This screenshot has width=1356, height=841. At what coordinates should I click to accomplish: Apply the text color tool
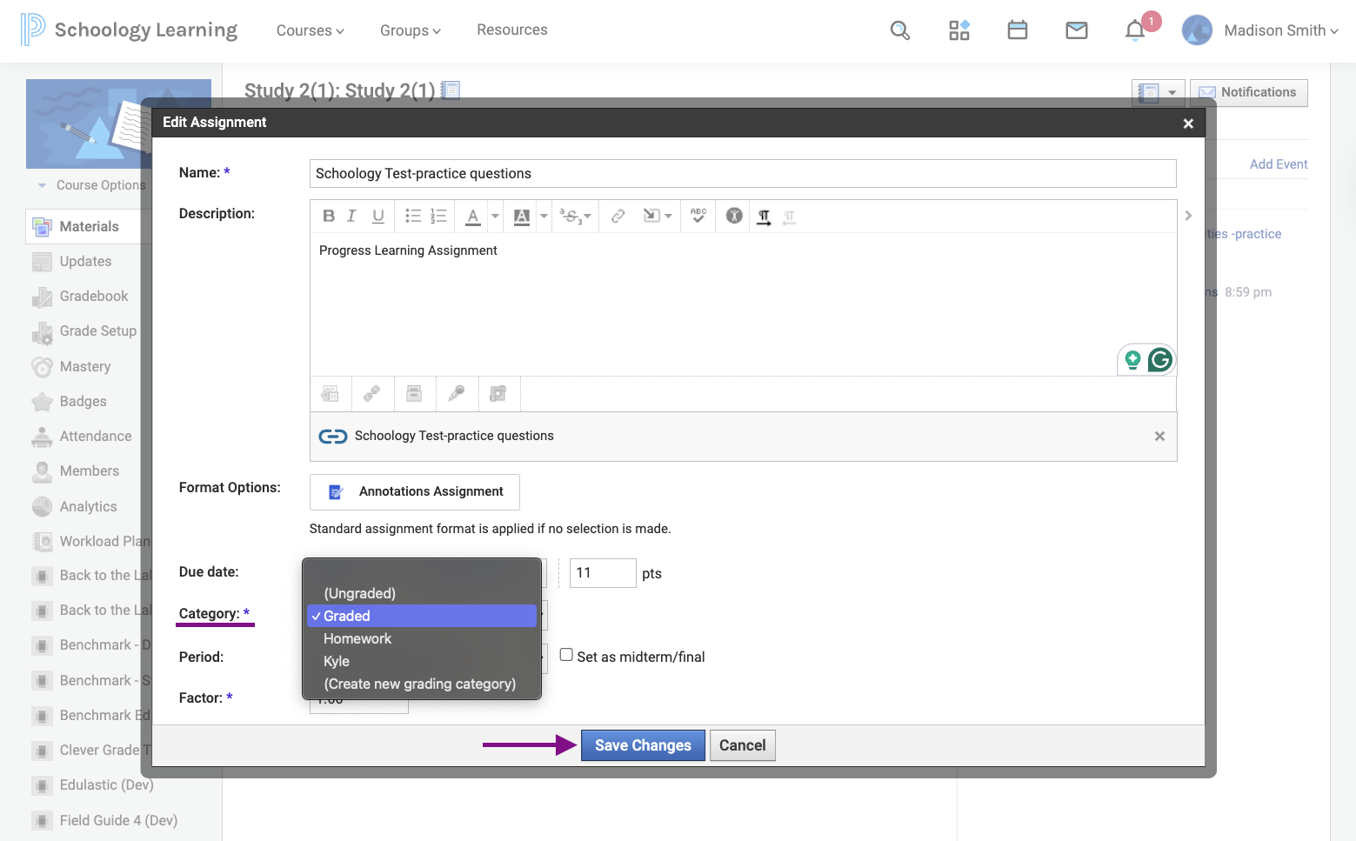(x=472, y=217)
